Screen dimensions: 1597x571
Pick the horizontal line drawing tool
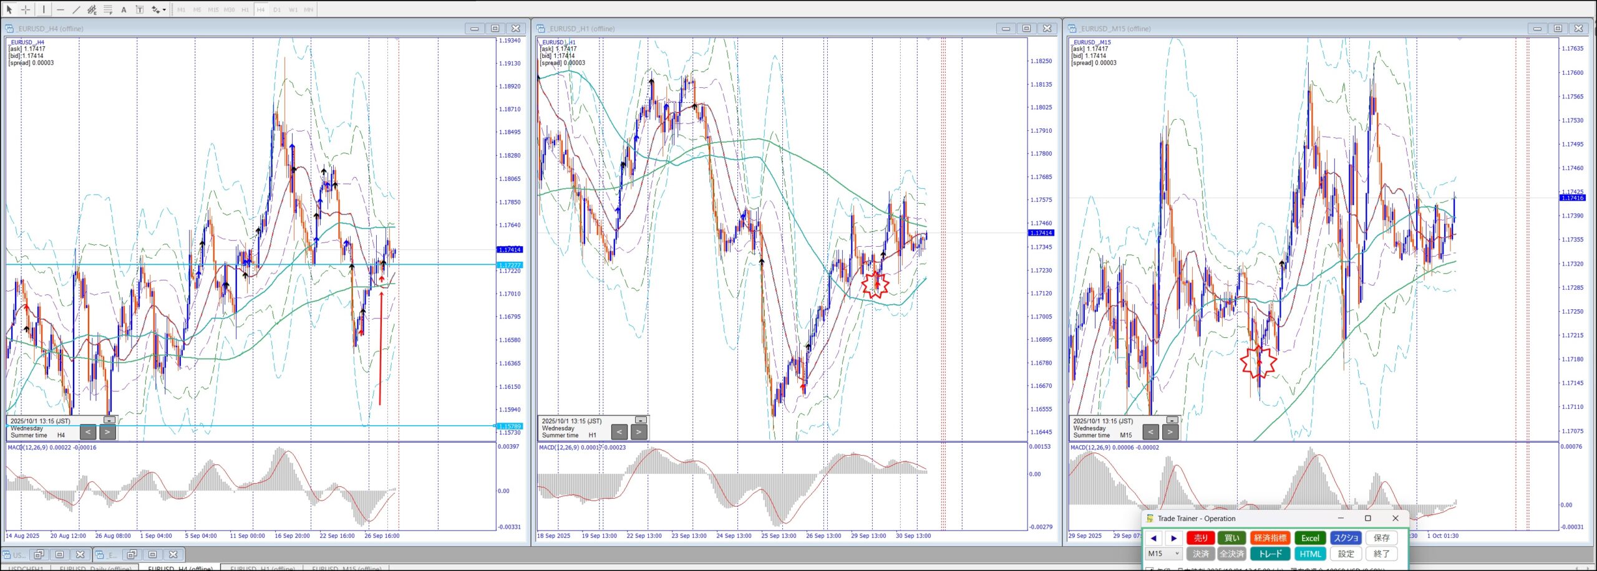click(61, 9)
